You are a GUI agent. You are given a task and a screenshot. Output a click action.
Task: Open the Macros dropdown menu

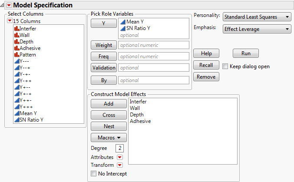pos(109,138)
